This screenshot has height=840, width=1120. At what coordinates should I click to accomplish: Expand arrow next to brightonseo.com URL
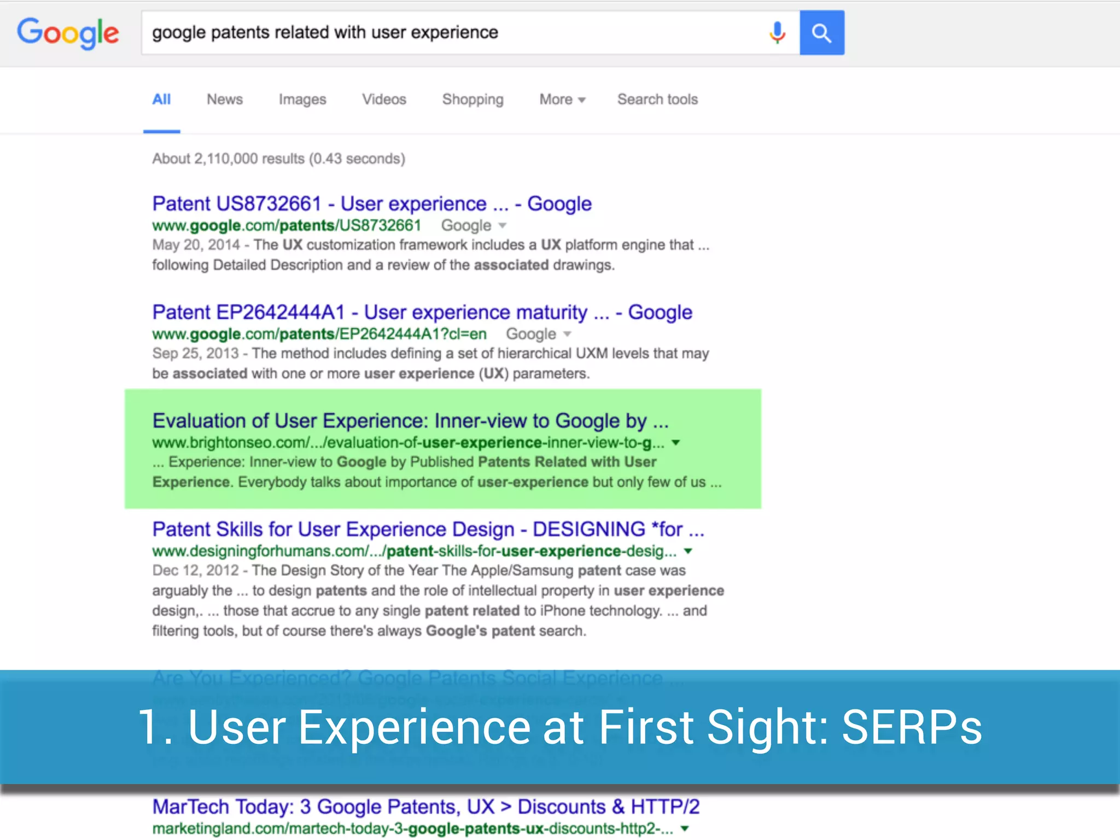tap(676, 442)
